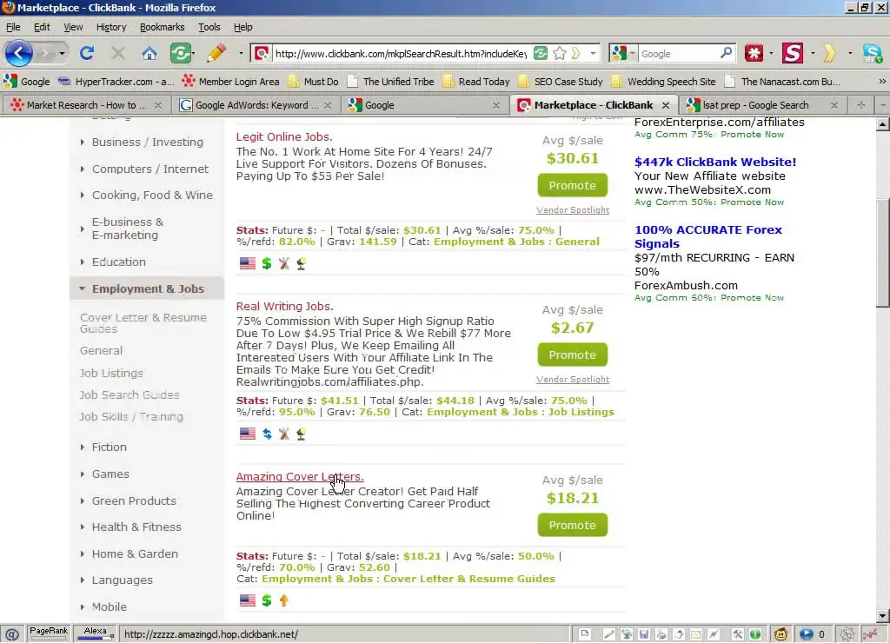Screen dimensions: 890x643
Task: Click the red asterisk toolbar icon
Action: coord(754,53)
